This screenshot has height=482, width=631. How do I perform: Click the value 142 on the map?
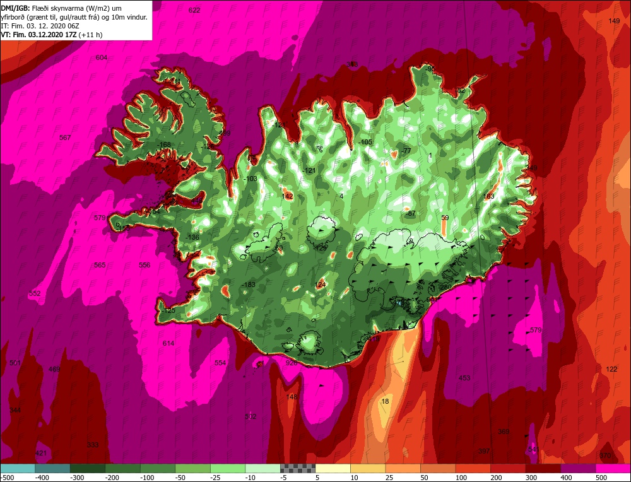click(x=287, y=196)
